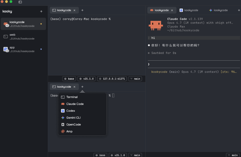This screenshot has width=241, height=157.
Task: Click the plus button above the dropdown menu
Action: tap(82, 87)
